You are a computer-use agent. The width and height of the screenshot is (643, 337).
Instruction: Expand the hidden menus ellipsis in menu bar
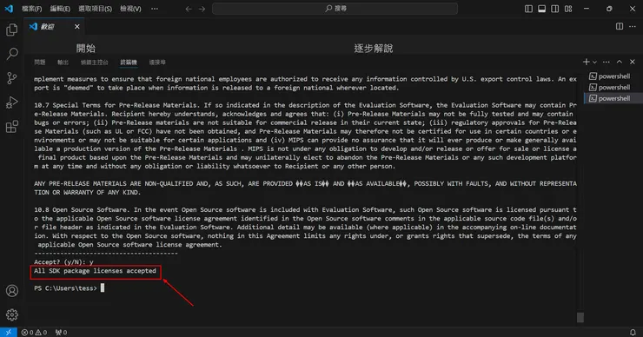155,9
